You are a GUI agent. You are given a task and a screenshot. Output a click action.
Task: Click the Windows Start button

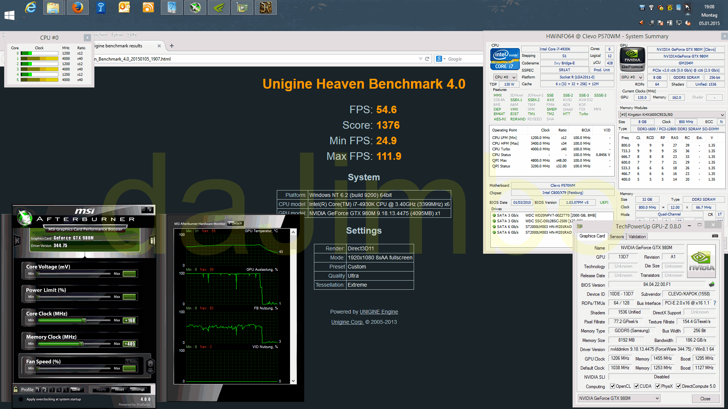tap(9, 15)
